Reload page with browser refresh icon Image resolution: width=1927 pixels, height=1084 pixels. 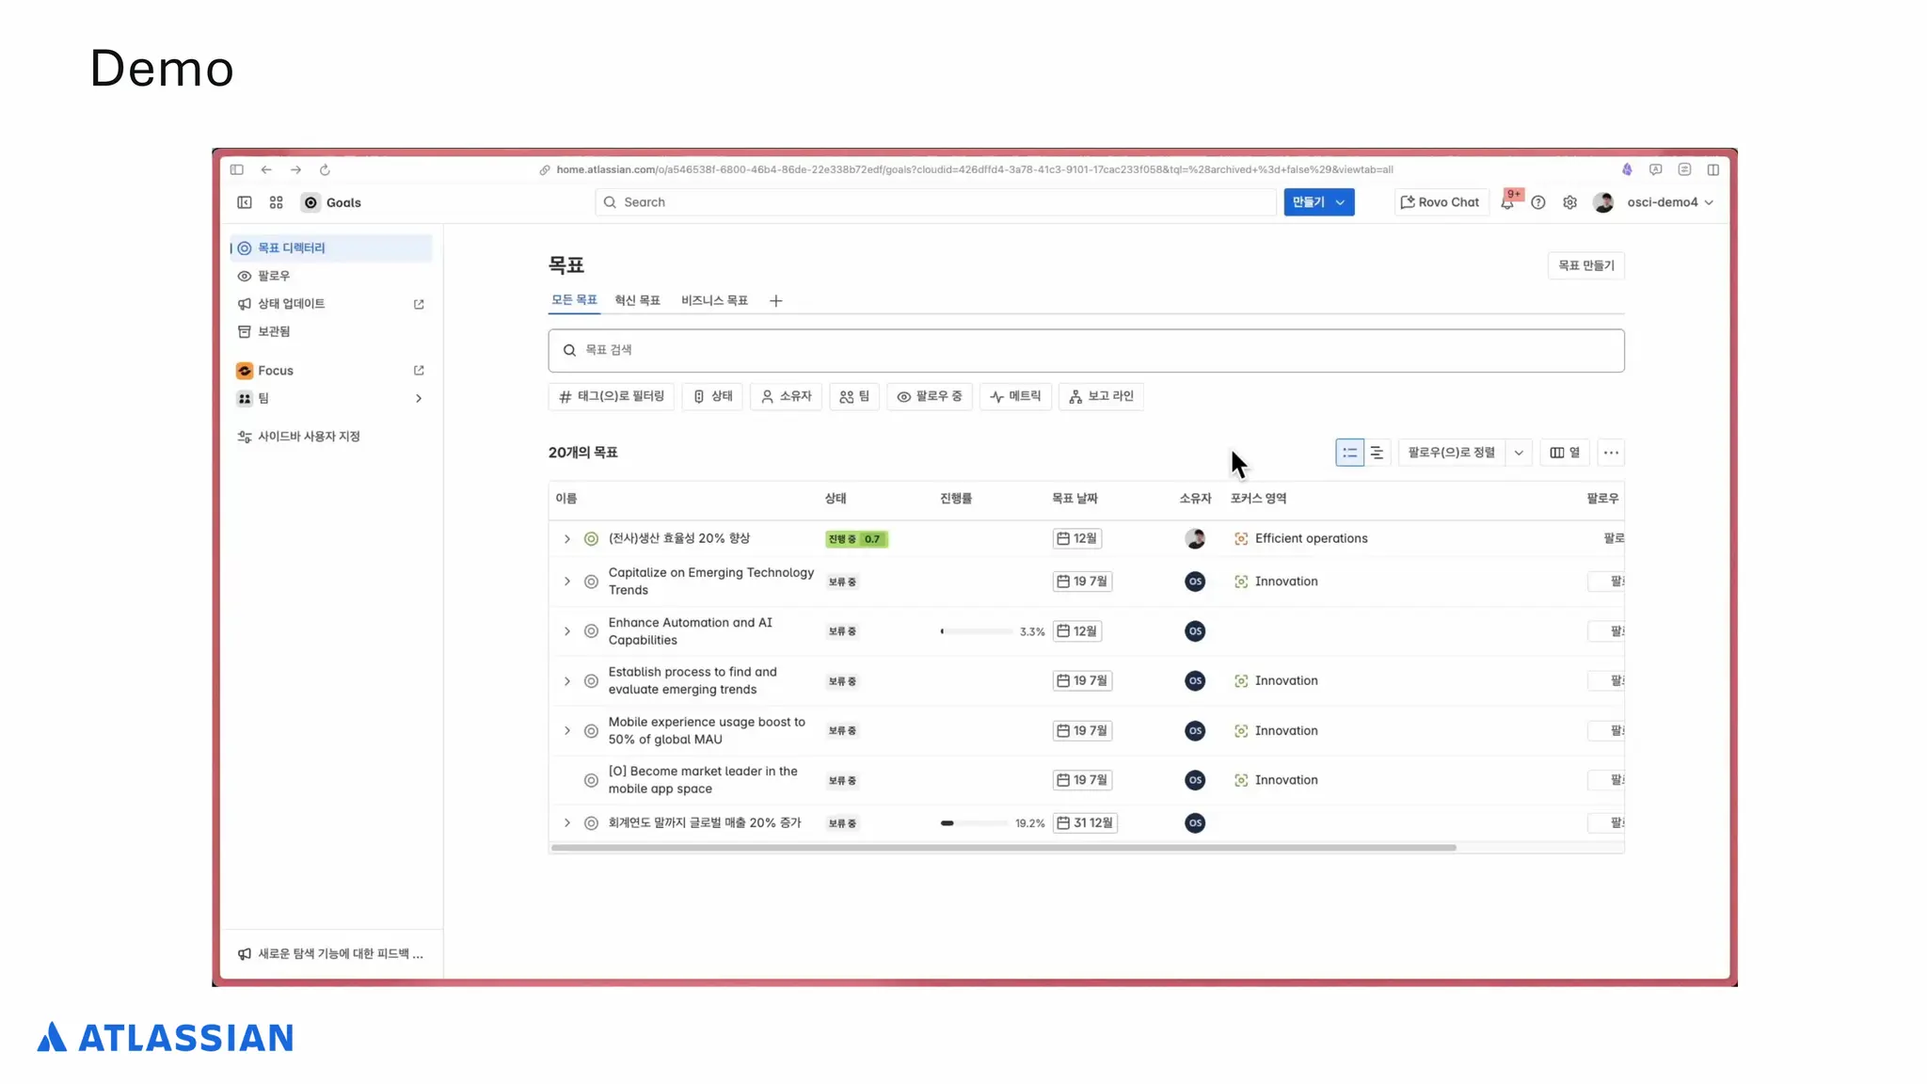pyautogui.click(x=325, y=170)
